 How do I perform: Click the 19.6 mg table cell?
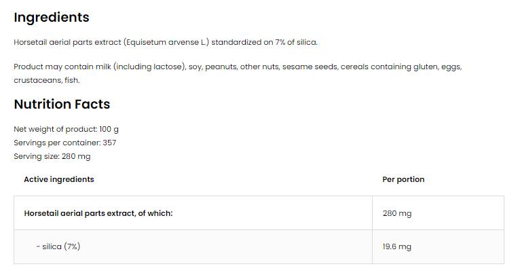[397, 246]
